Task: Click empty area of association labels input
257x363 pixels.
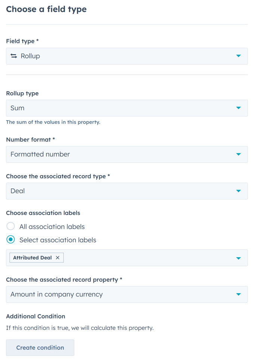Action: (x=149, y=258)
